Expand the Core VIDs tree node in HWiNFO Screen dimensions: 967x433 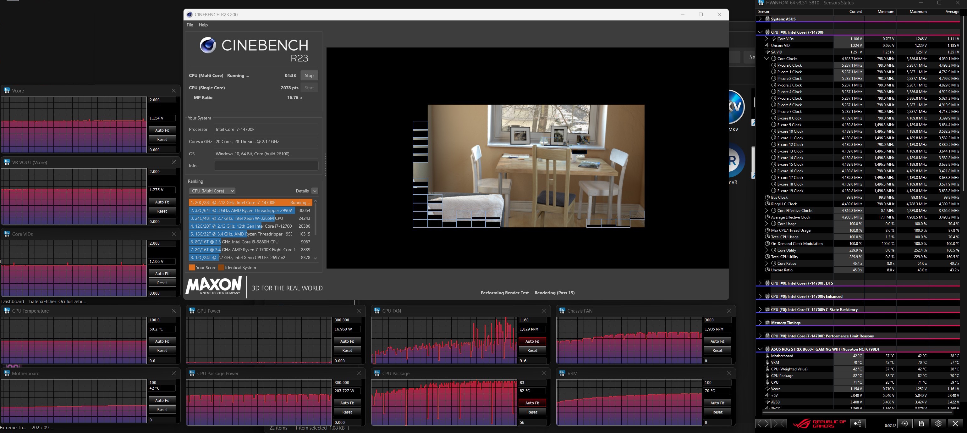click(x=766, y=39)
